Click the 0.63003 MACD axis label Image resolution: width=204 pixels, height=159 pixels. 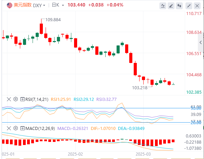tap(193, 136)
